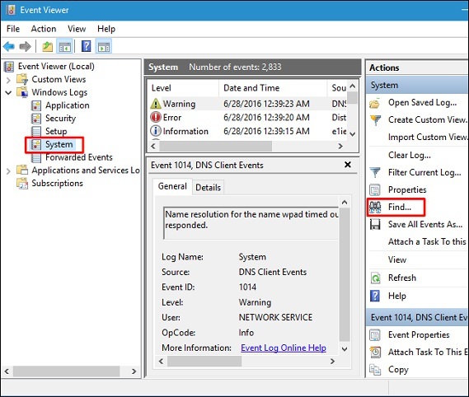This screenshot has height=397, width=469.
Task: Click Clear Log... in Actions pane
Action: (x=409, y=155)
